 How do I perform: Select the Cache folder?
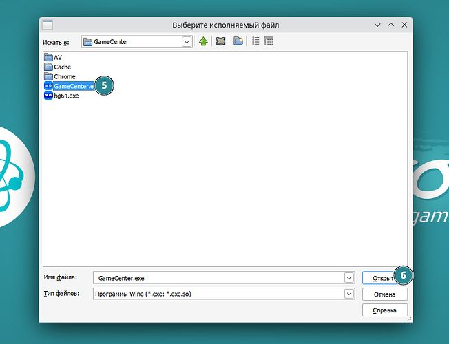coord(62,67)
